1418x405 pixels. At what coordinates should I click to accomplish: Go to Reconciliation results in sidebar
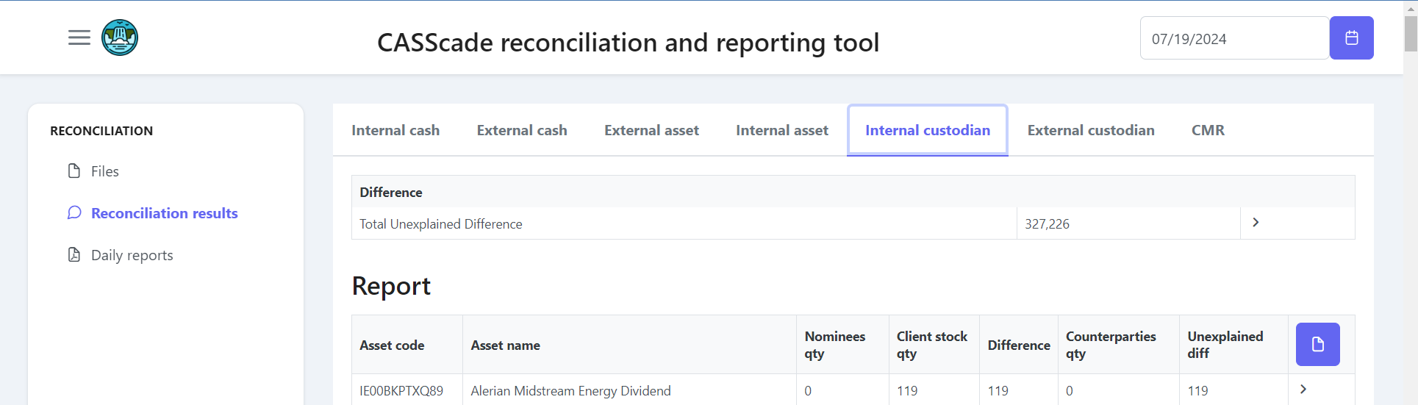click(164, 213)
